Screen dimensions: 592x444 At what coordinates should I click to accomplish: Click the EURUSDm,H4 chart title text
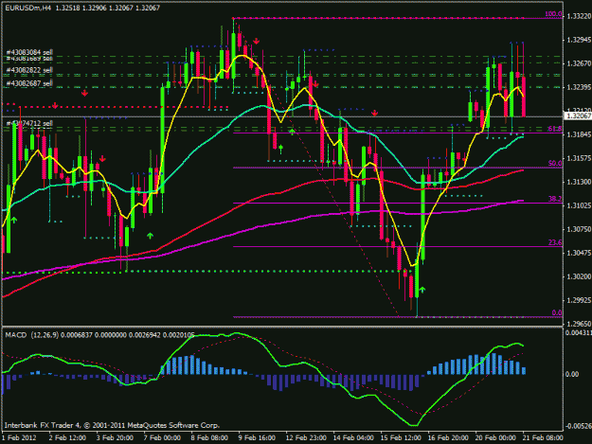(27, 8)
